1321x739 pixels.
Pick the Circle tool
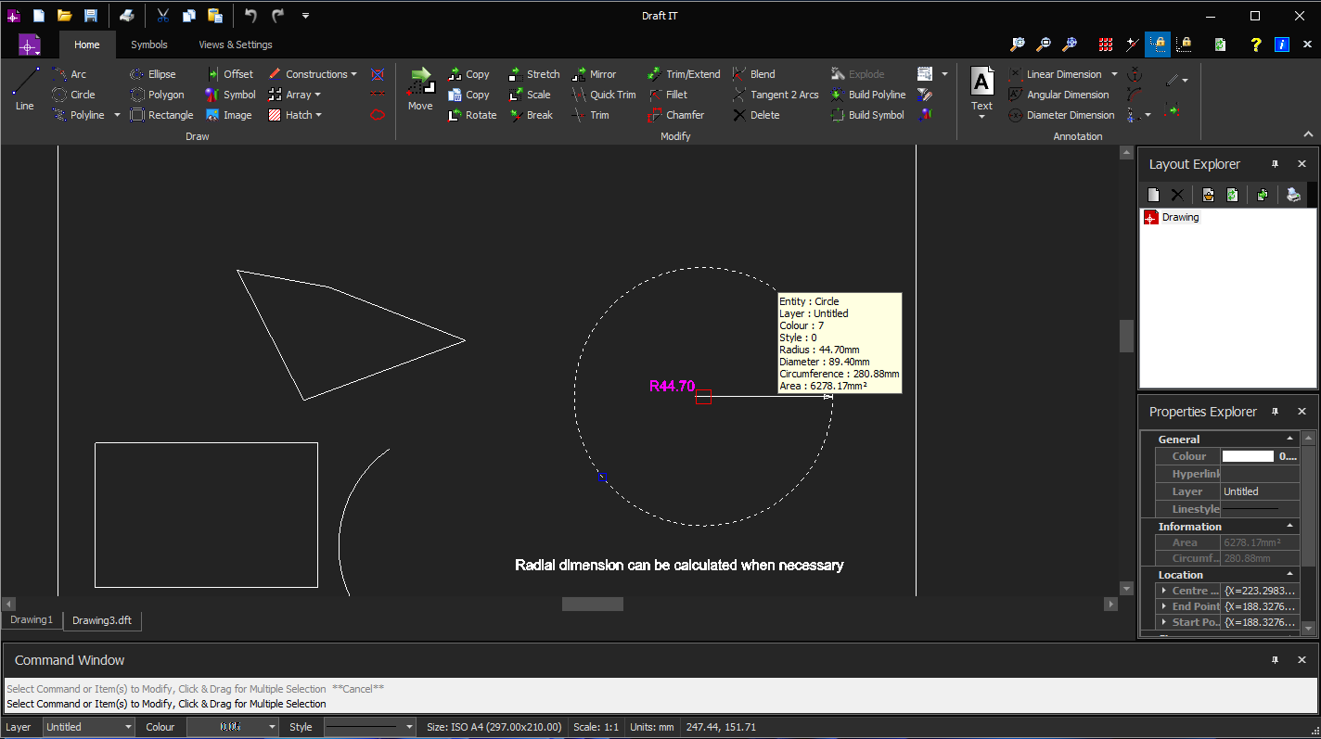click(73, 95)
